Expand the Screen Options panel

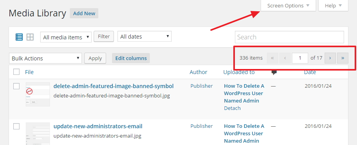288,5
